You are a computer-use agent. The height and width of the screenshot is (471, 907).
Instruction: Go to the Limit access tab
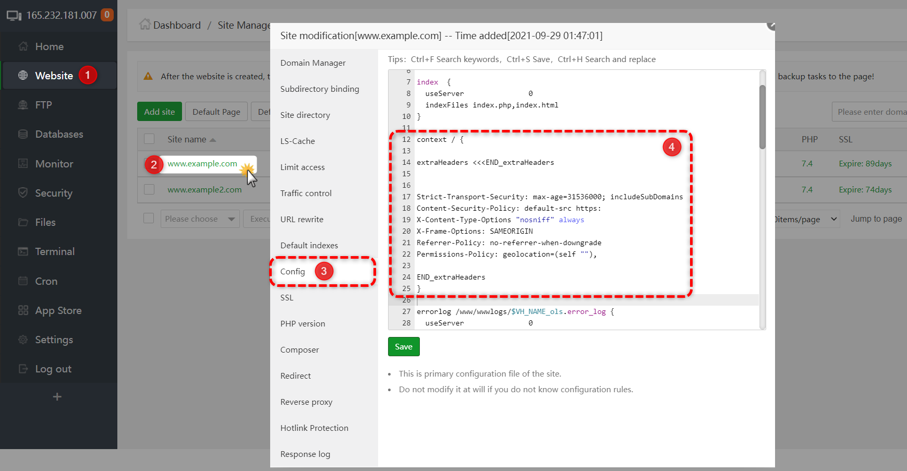303,167
